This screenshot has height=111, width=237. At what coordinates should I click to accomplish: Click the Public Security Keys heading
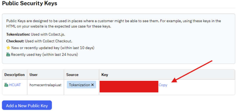tap(30, 3)
